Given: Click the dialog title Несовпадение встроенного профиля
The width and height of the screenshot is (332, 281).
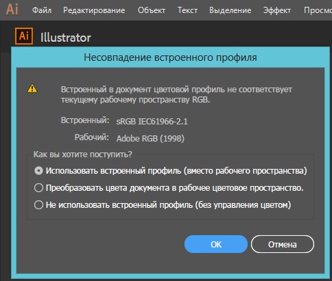Looking at the screenshot, I should [x=170, y=57].
